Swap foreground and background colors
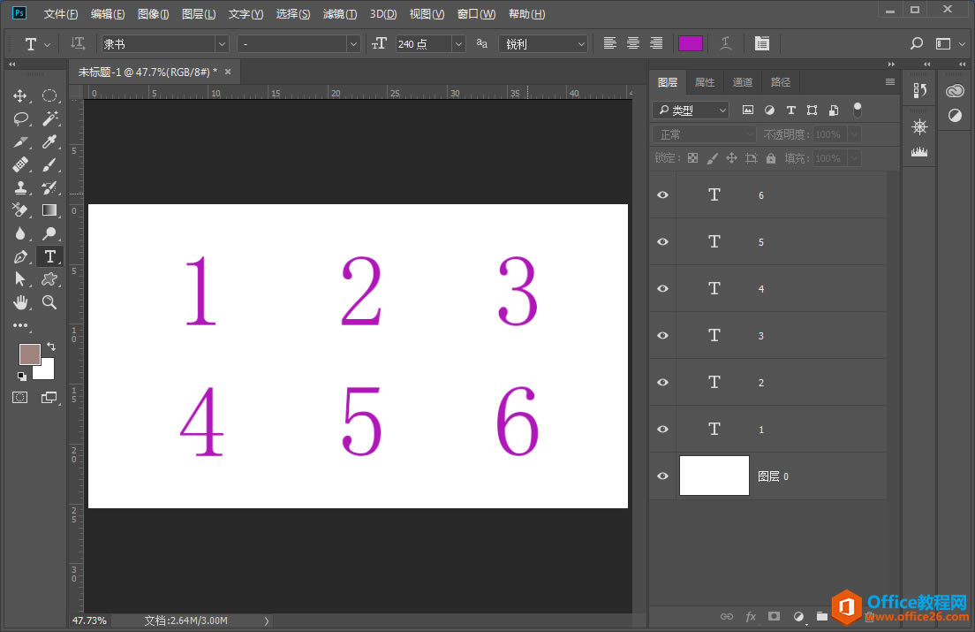Viewport: 975px width, 632px height. coord(51,346)
